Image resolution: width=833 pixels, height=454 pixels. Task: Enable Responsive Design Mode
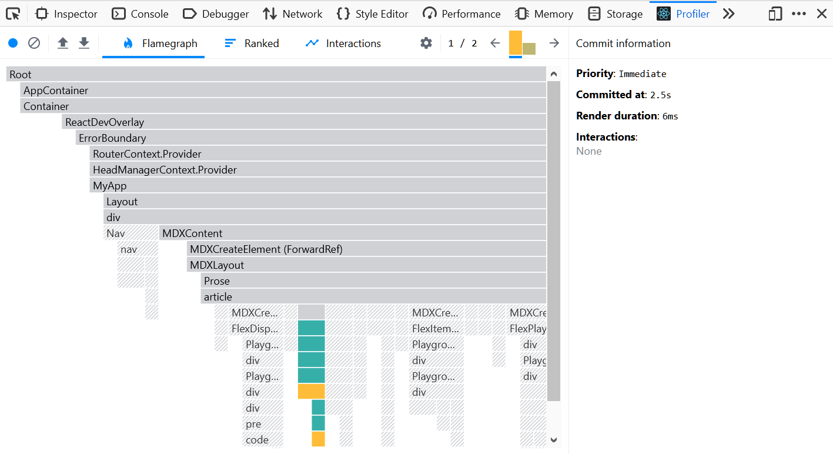(x=774, y=13)
